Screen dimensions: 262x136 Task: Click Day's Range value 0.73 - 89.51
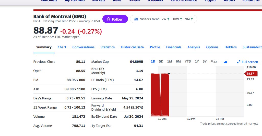click(x=76, y=98)
